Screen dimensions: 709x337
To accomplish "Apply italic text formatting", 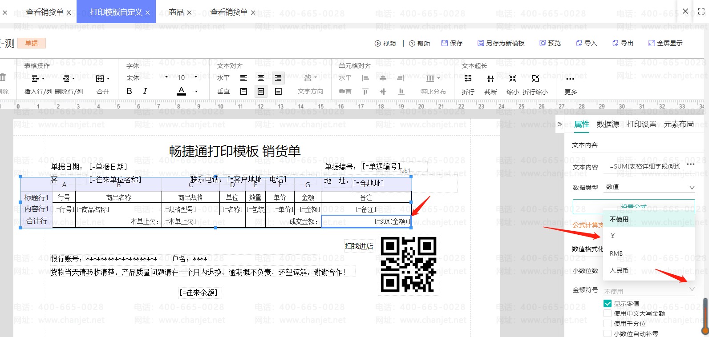I will [x=145, y=91].
